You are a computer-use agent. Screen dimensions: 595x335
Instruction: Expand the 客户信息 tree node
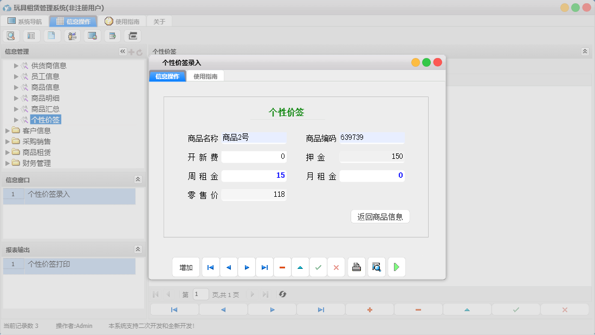8,130
